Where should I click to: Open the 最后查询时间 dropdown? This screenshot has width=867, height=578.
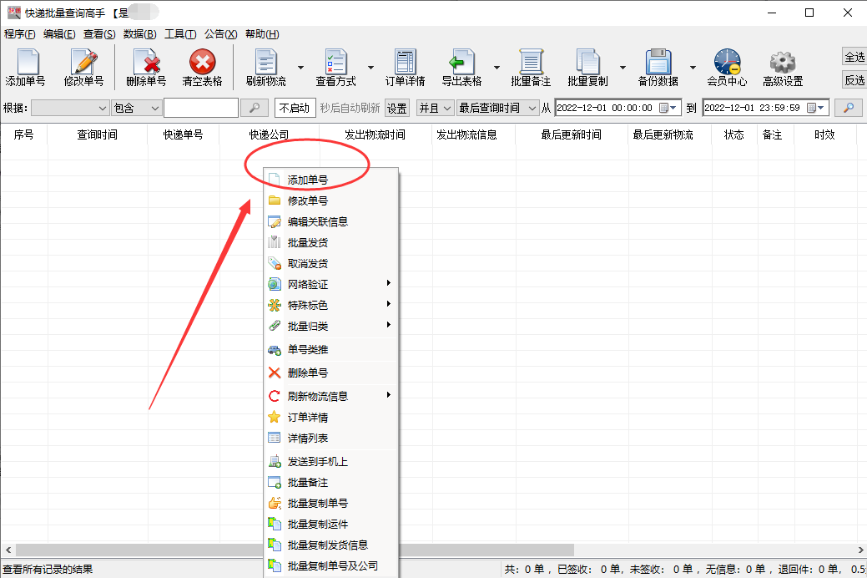coord(498,108)
